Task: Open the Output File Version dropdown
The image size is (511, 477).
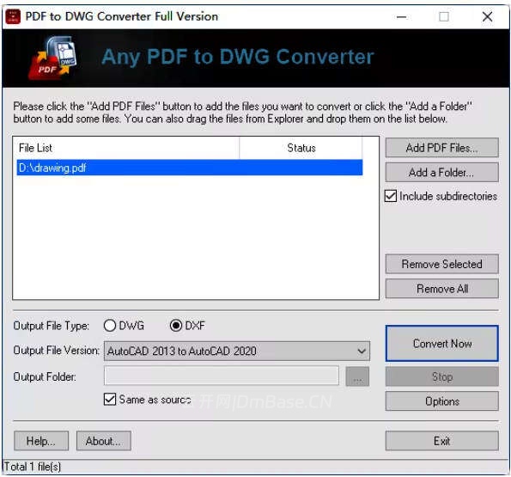Action: click(x=237, y=351)
